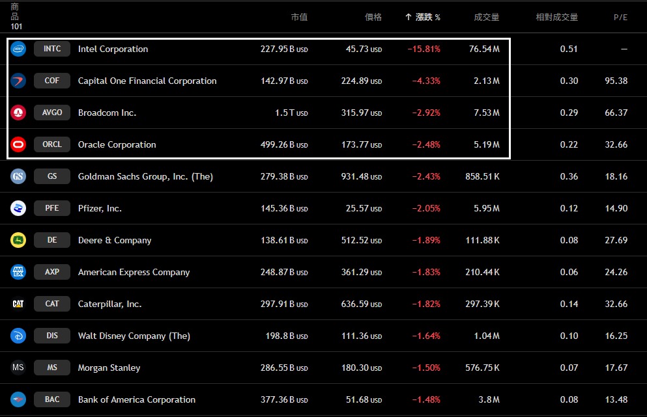The width and height of the screenshot is (647, 417).
Task: Click the Goldman Sachs GS logo
Action: click(18, 176)
